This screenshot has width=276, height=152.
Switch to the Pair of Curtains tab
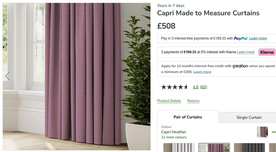tap(188, 117)
